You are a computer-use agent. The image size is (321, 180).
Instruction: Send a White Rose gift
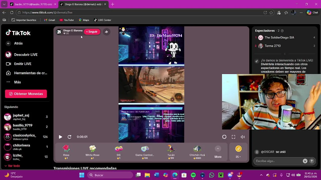tap(93, 152)
